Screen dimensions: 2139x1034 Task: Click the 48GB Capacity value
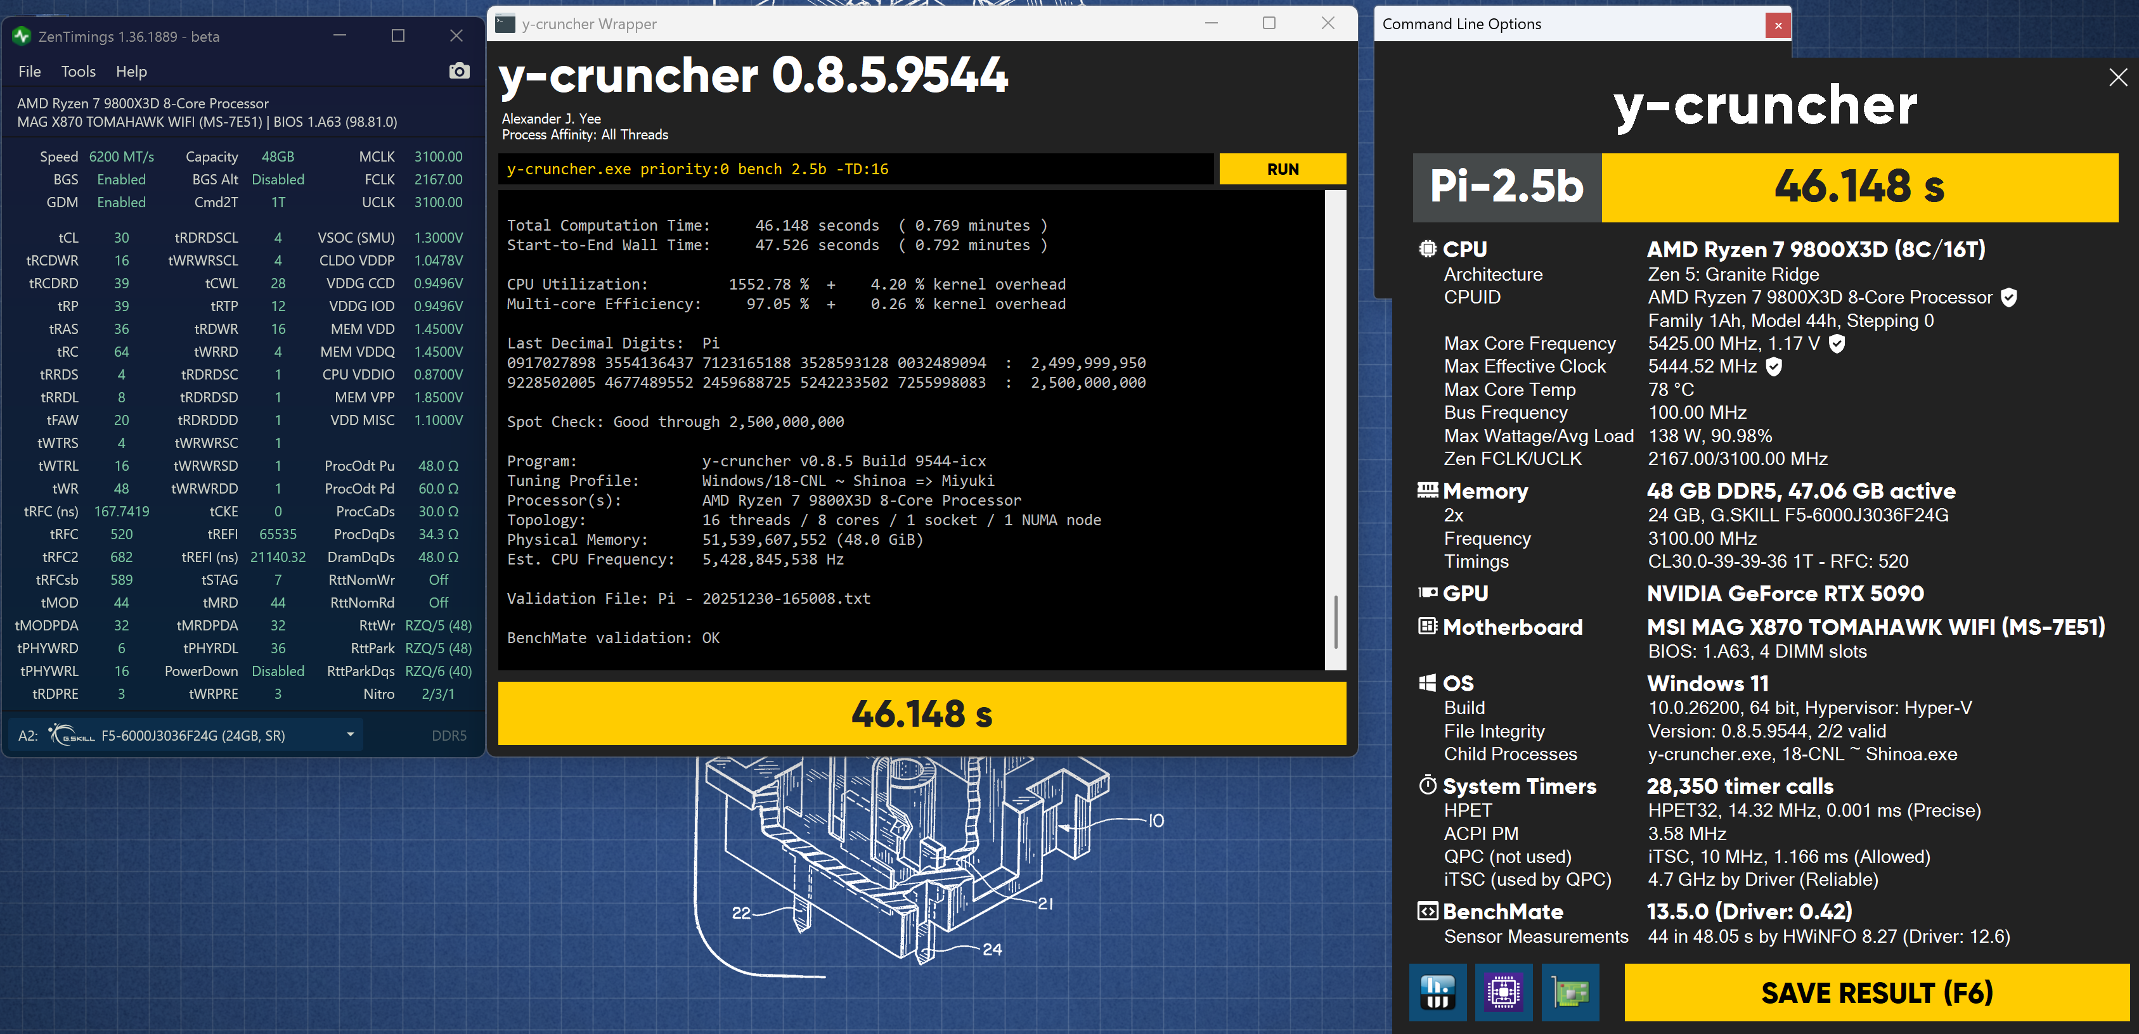pyautogui.click(x=278, y=157)
